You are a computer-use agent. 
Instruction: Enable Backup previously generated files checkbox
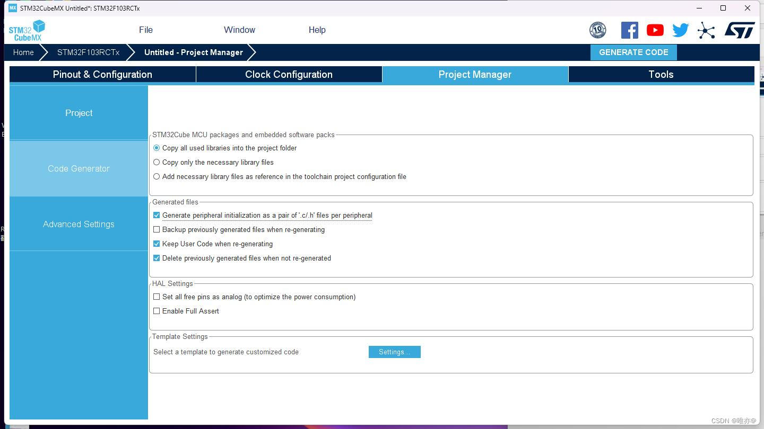tap(157, 229)
